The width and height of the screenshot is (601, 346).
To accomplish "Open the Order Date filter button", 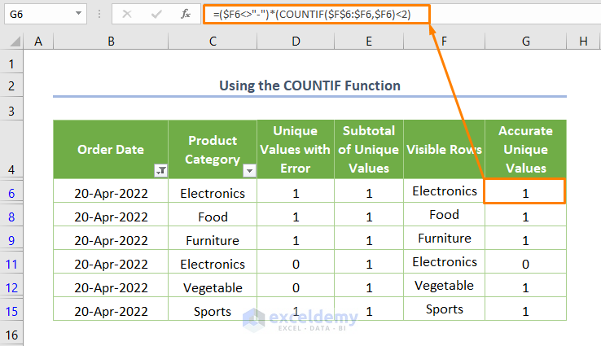I will [160, 170].
